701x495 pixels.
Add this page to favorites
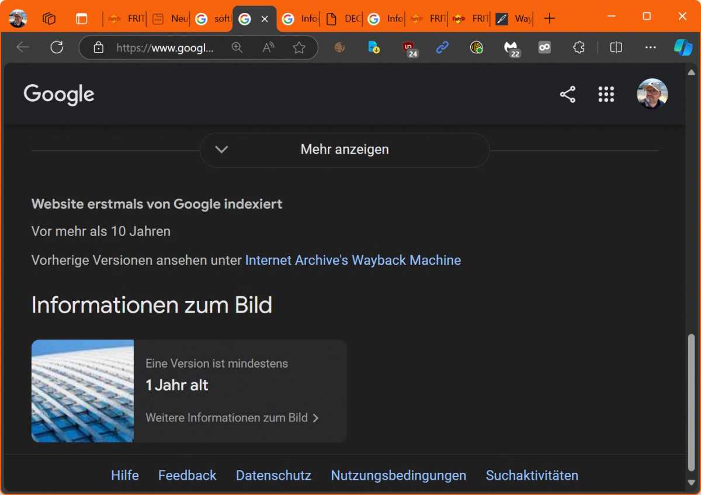tap(299, 48)
